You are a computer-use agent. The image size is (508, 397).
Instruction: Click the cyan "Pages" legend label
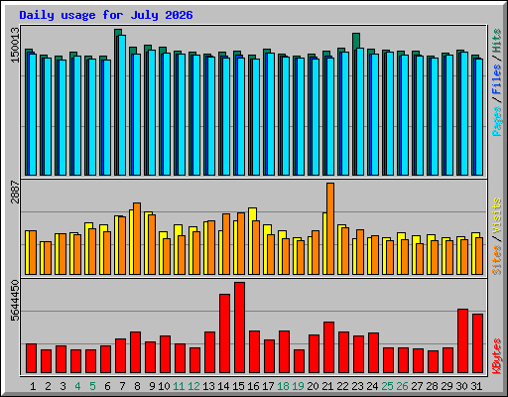pyautogui.click(x=497, y=121)
